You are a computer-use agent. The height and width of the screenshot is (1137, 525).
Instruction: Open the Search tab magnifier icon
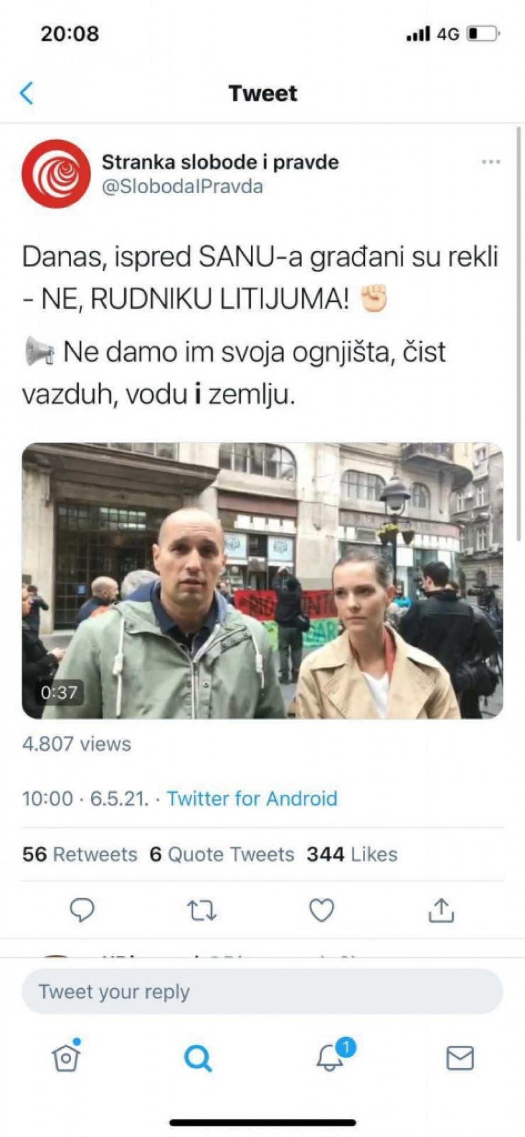click(198, 1057)
